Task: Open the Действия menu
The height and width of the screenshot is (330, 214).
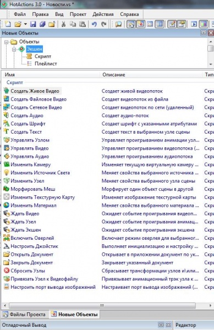Action: coord(103,14)
